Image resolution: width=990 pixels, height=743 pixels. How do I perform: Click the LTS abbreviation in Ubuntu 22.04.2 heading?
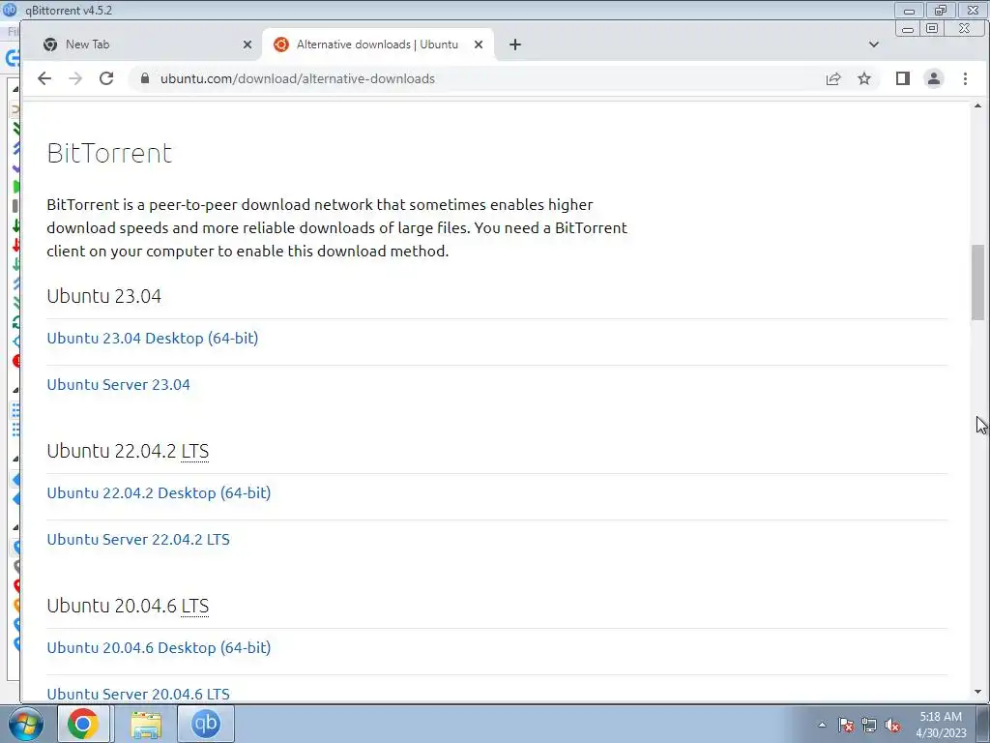[194, 451]
